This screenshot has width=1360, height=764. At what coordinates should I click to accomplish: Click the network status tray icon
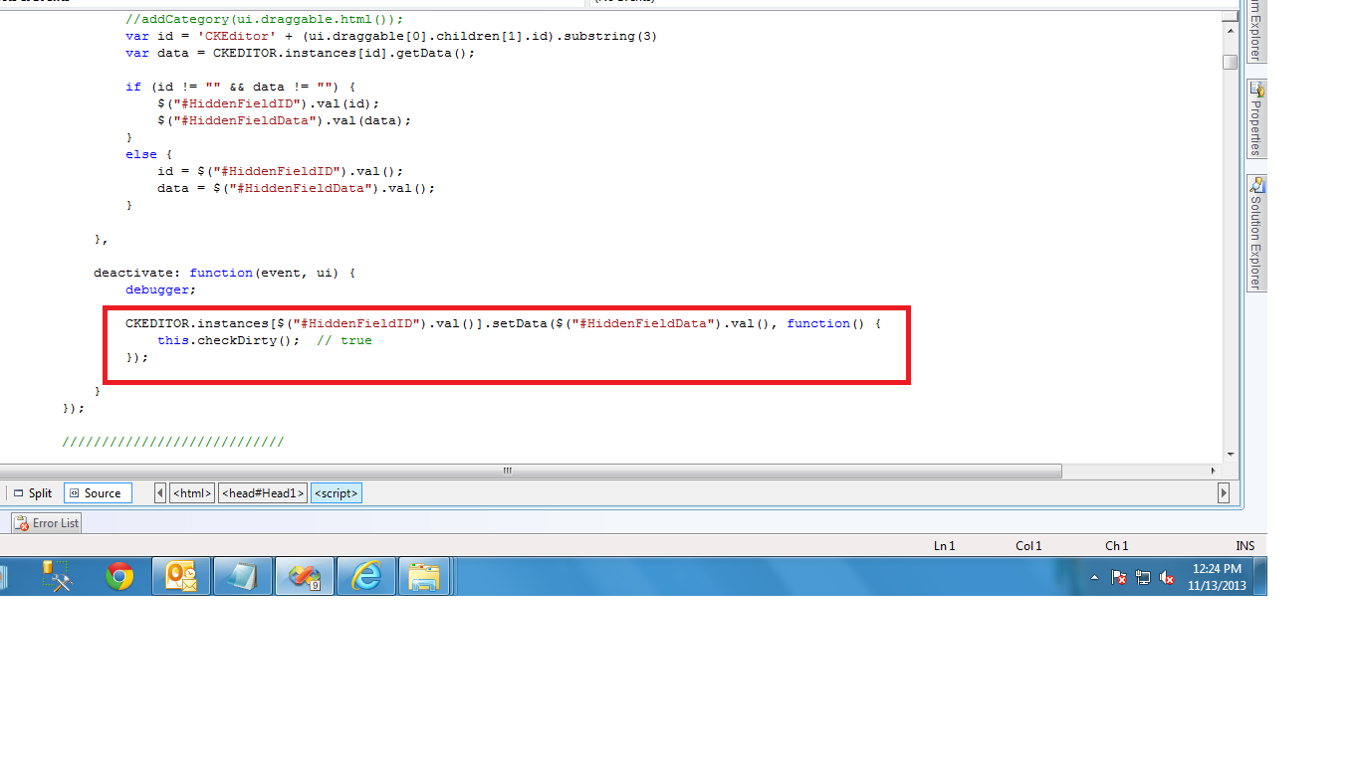click(1143, 577)
